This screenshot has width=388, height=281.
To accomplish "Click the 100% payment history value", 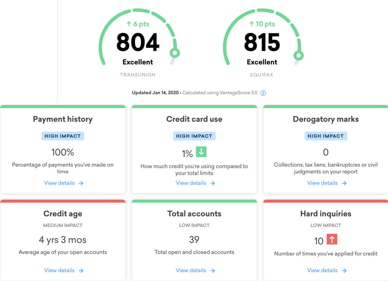I will pos(63,152).
